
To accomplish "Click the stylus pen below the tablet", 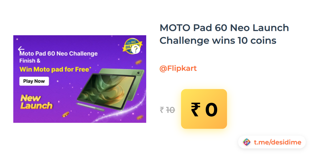I will point(90,107).
